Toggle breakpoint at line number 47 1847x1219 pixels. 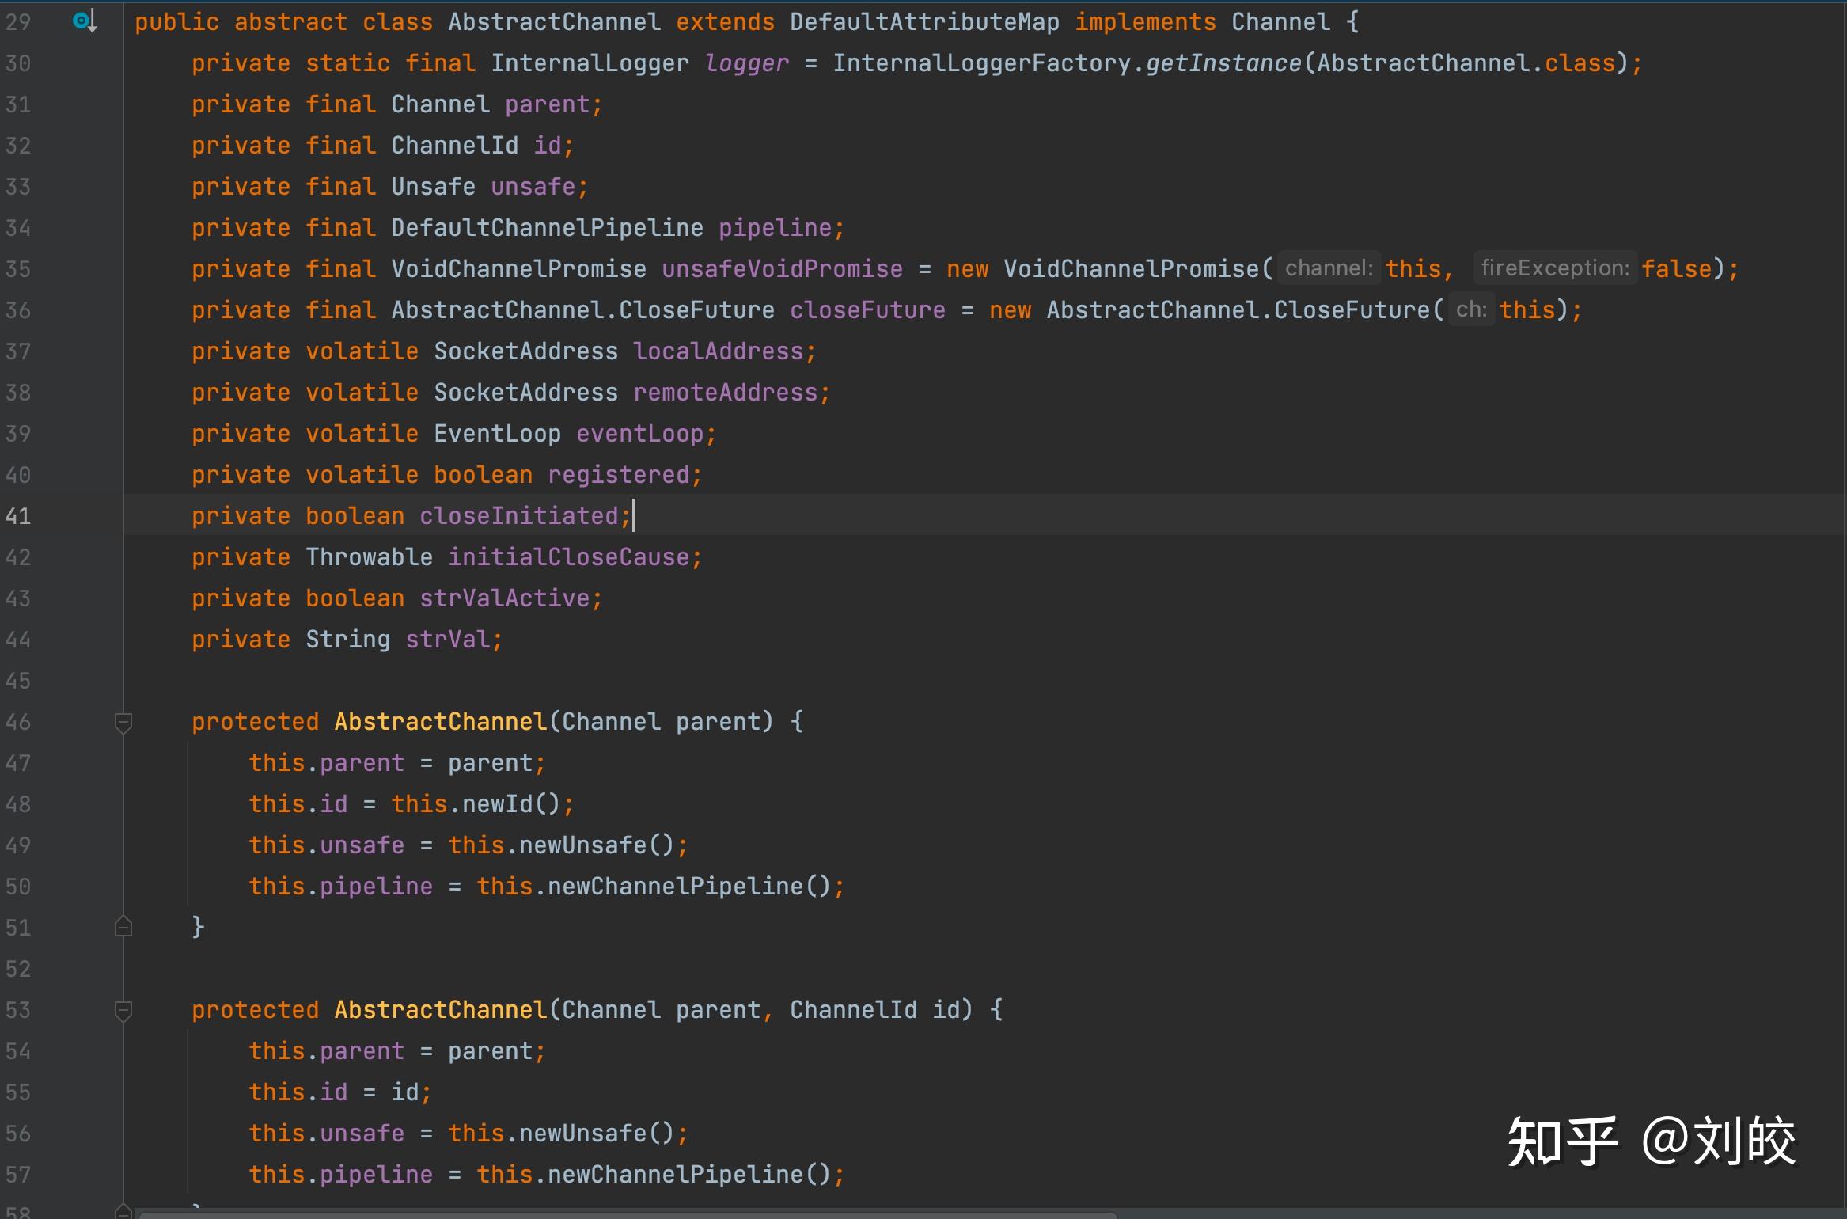pyautogui.click(x=18, y=763)
